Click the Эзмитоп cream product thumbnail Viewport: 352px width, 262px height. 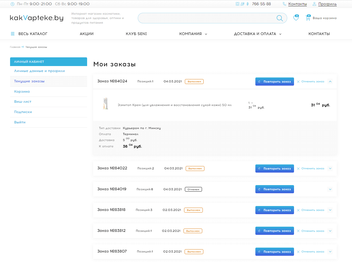pos(106,104)
